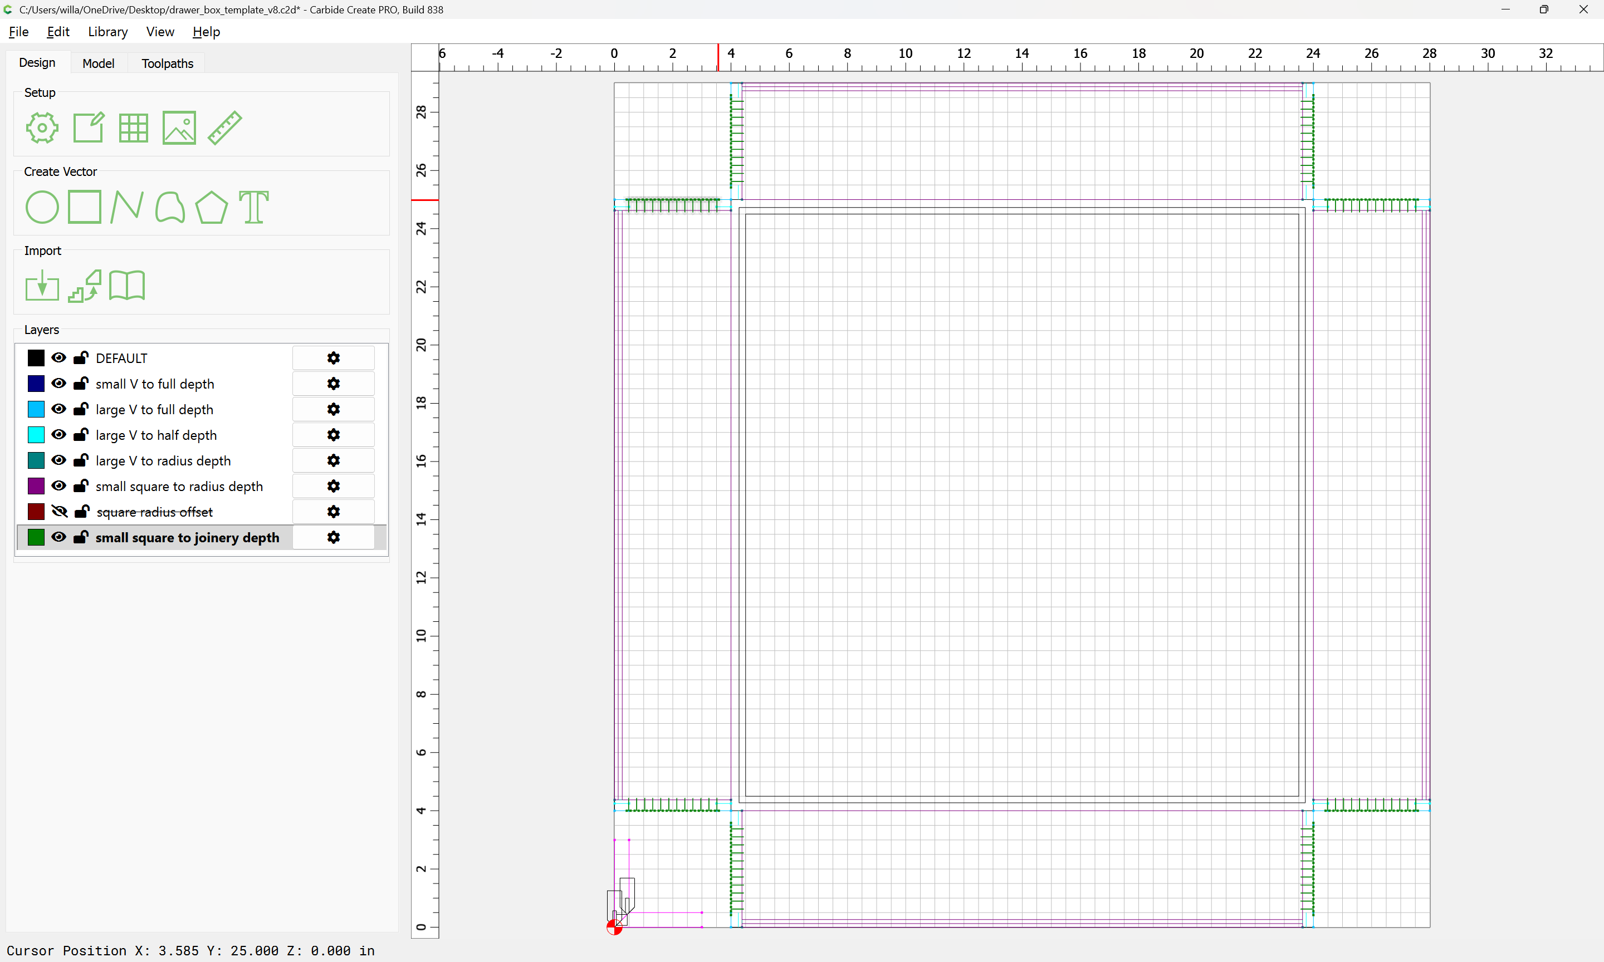The width and height of the screenshot is (1604, 962).
Task: Click the Edit document notes icon
Action: [88, 127]
